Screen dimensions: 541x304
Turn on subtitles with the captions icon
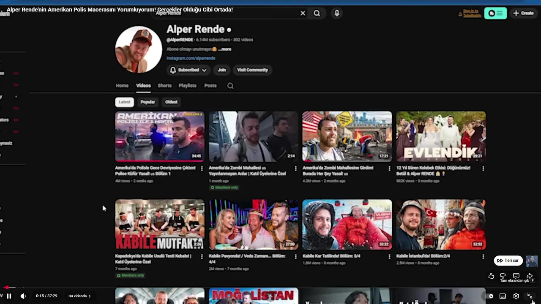click(x=503, y=296)
